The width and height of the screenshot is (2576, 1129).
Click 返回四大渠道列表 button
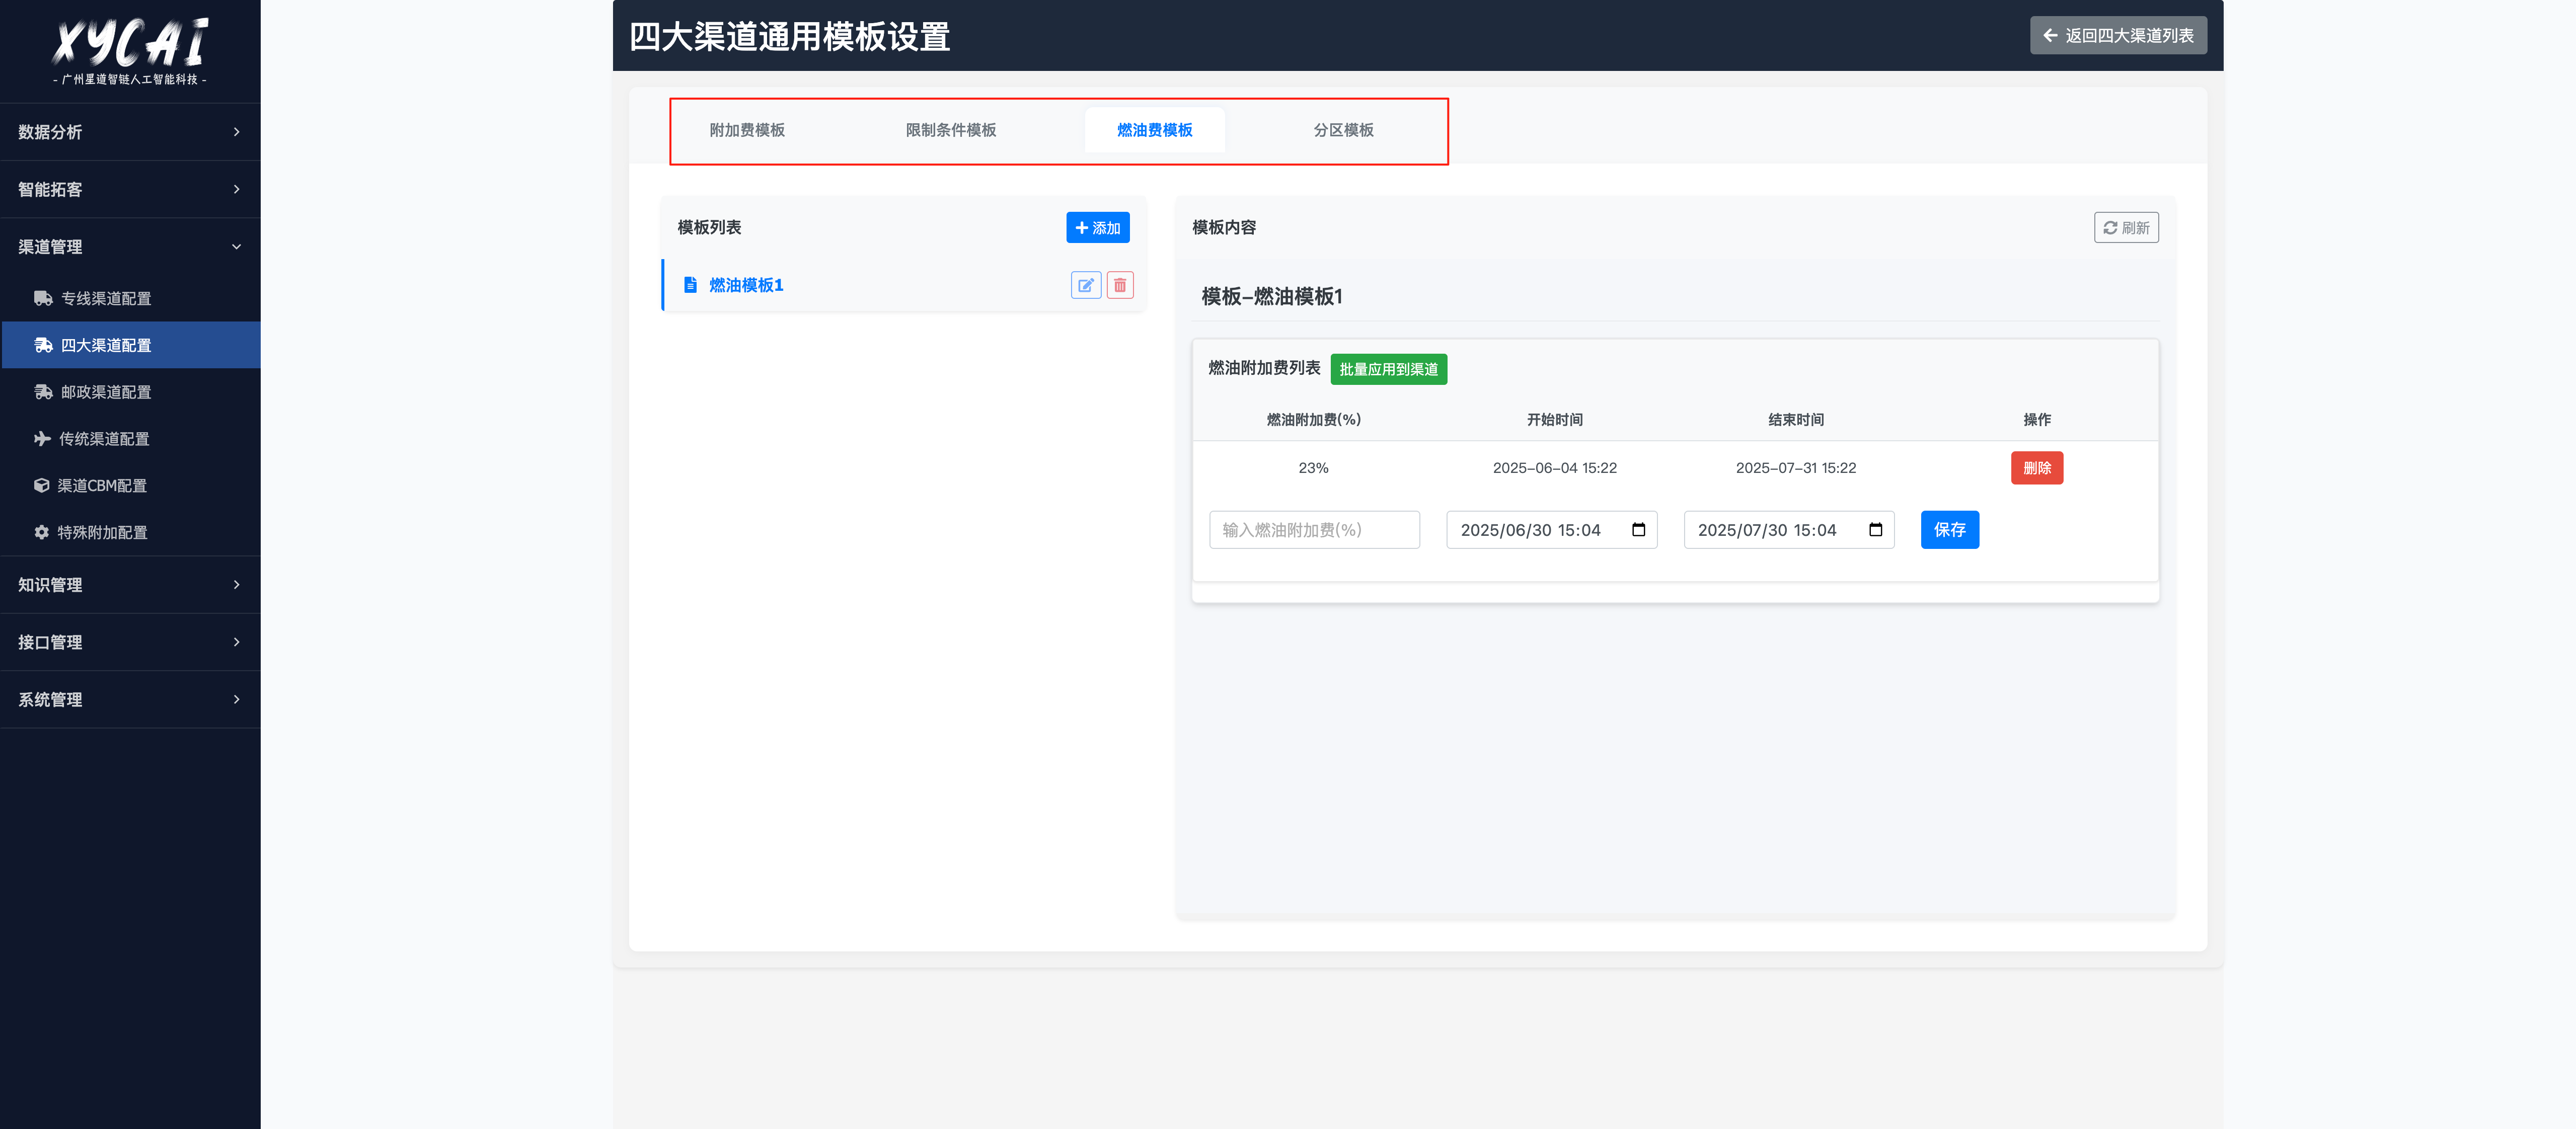click(2118, 35)
